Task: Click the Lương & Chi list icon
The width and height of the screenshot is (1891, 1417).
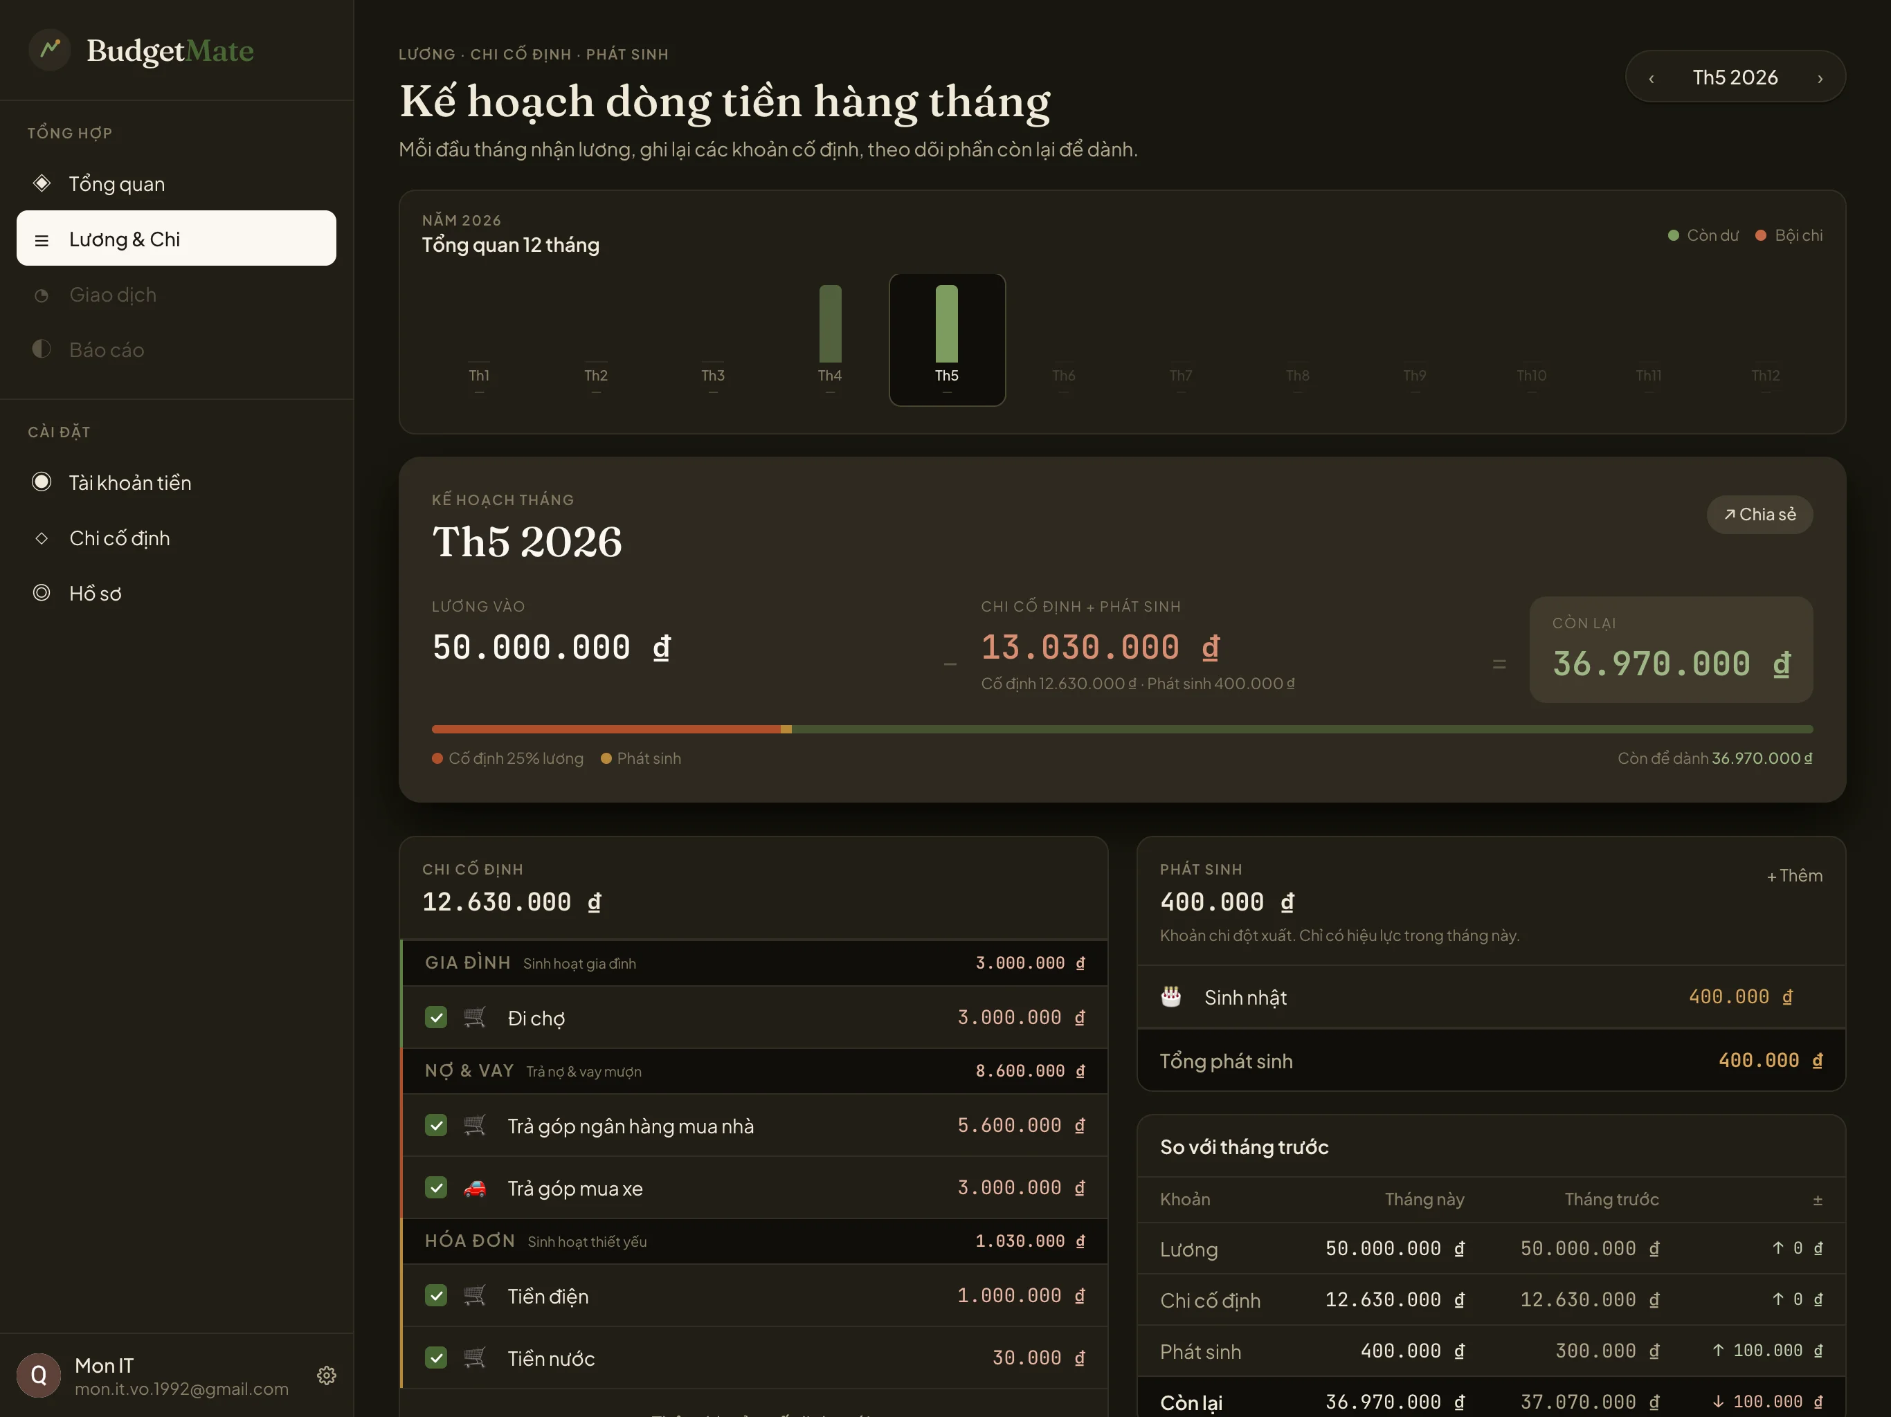Action: point(41,240)
